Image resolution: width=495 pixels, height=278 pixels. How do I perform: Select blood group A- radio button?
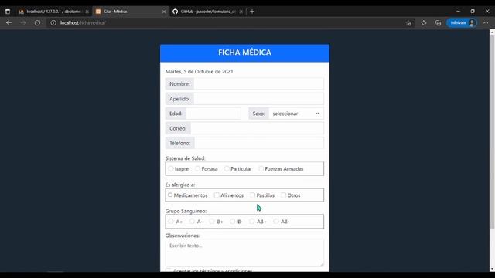[192, 222]
